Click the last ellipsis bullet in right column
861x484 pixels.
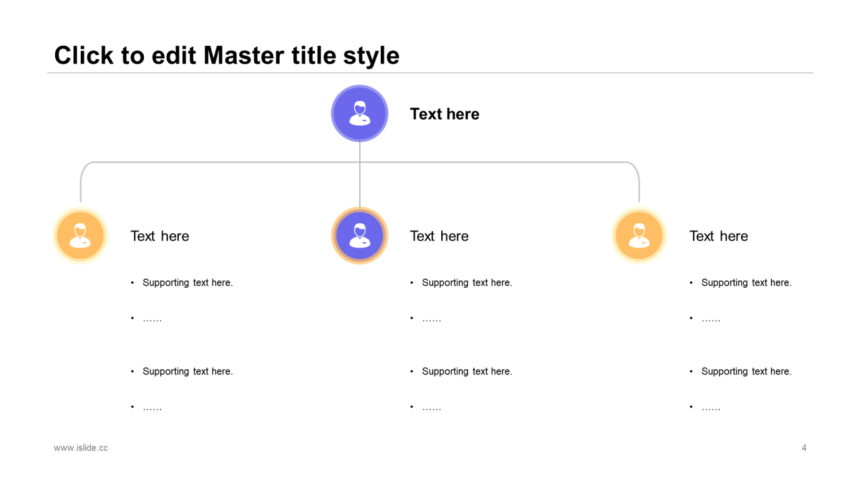pos(711,408)
